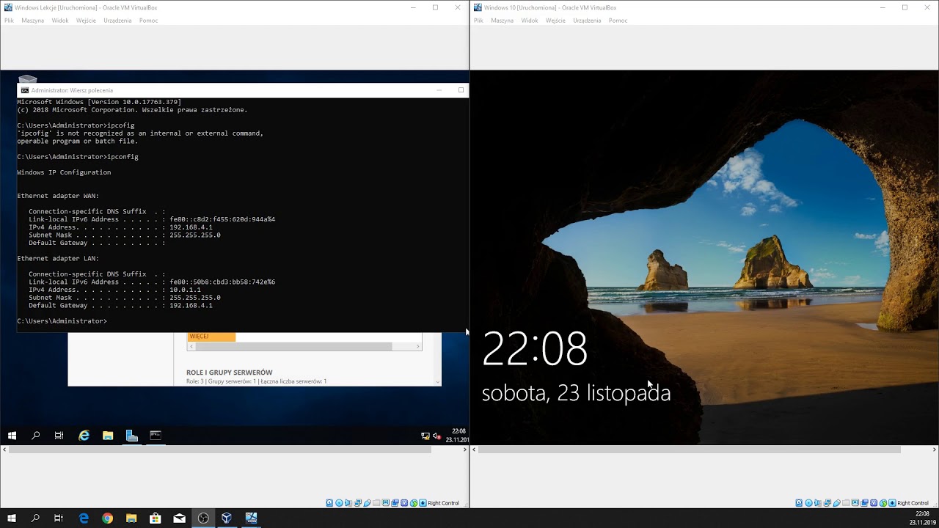
Task: Click mouse integration indicator in Windows Lekcje window
Action: coord(414,503)
